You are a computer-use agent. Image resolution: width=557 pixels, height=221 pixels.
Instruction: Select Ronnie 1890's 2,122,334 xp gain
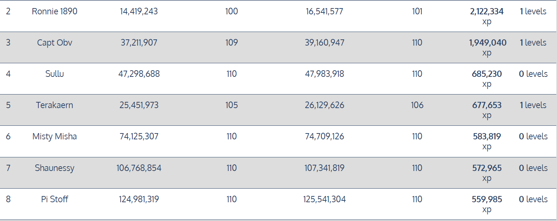(487, 11)
